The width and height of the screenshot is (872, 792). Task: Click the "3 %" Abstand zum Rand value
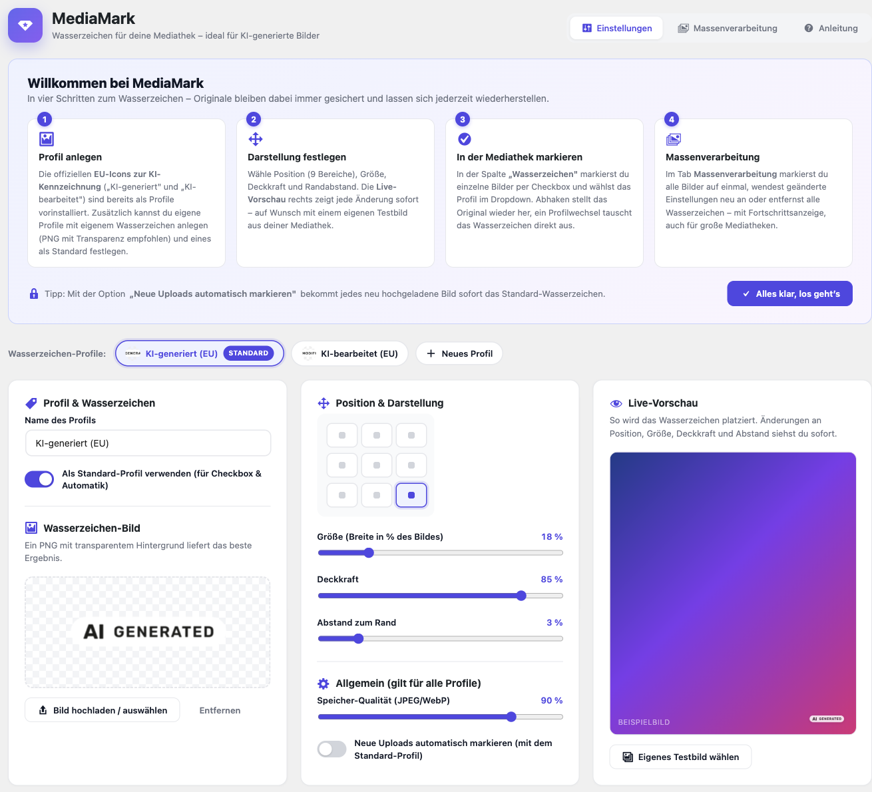(554, 622)
